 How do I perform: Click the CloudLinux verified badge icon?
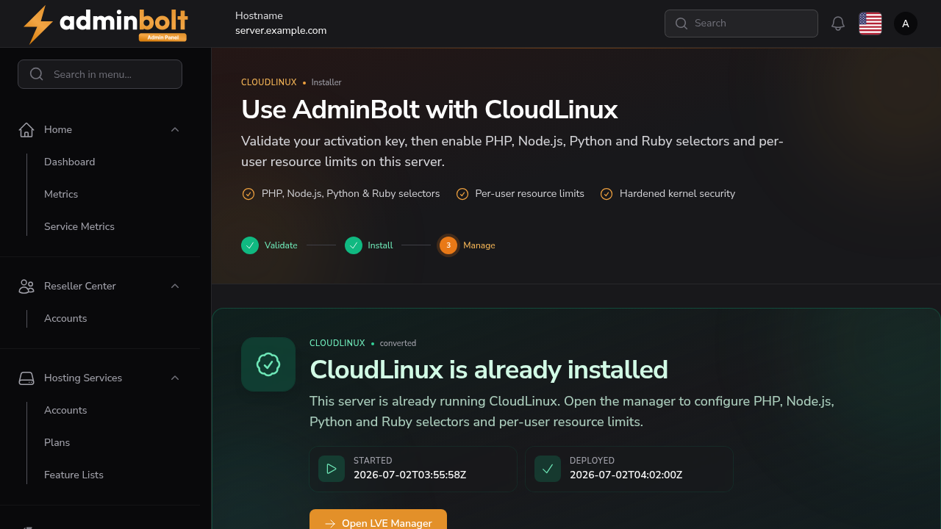(268, 364)
